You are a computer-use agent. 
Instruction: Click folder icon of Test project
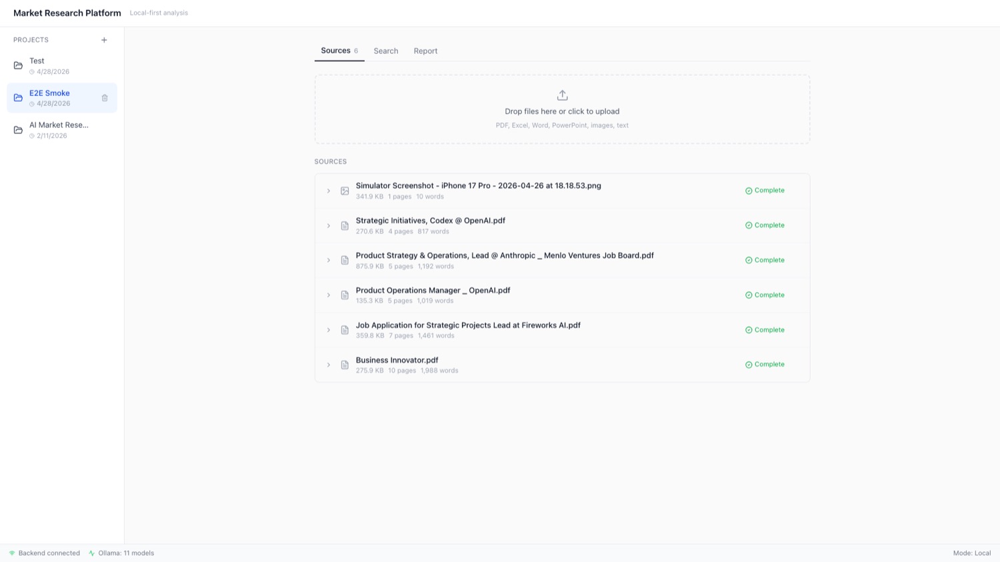tap(18, 65)
